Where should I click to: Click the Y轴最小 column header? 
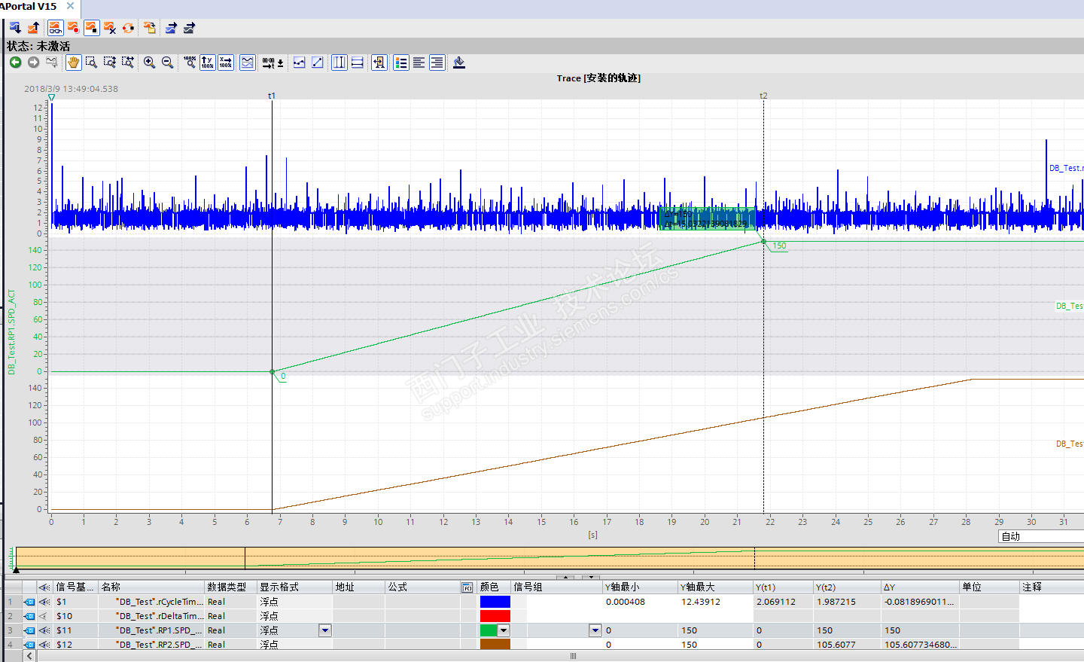pyautogui.click(x=641, y=587)
